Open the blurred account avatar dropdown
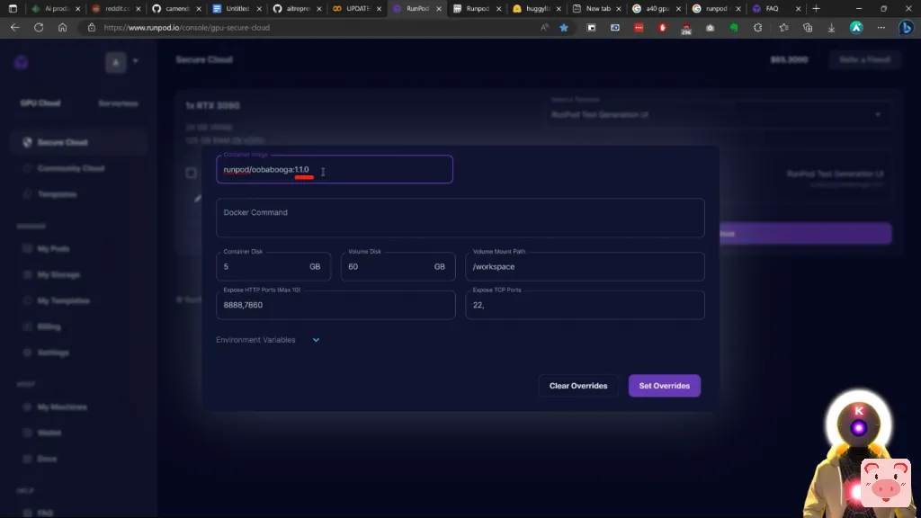The width and height of the screenshot is (921, 518). pyautogui.click(x=121, y=62)
